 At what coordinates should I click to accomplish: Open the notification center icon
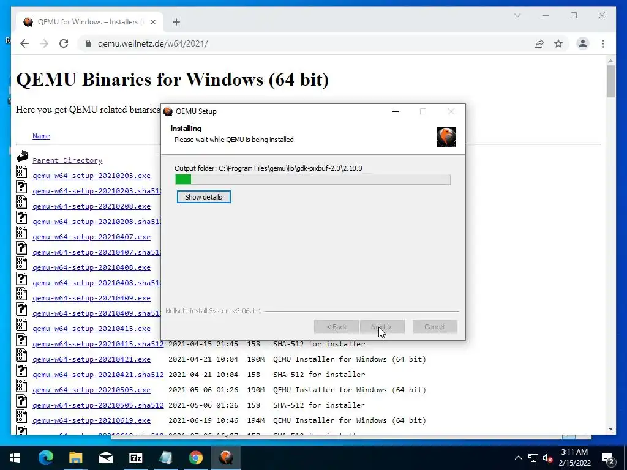[x=607, y=458]
